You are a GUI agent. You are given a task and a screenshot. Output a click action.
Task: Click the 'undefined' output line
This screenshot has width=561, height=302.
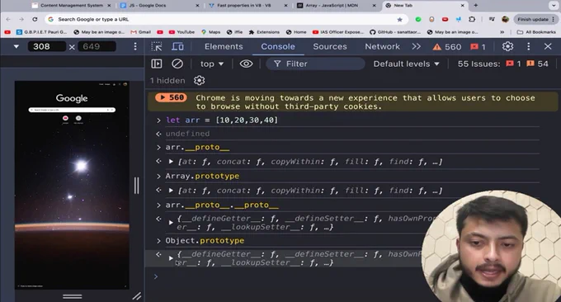(187, 134)
